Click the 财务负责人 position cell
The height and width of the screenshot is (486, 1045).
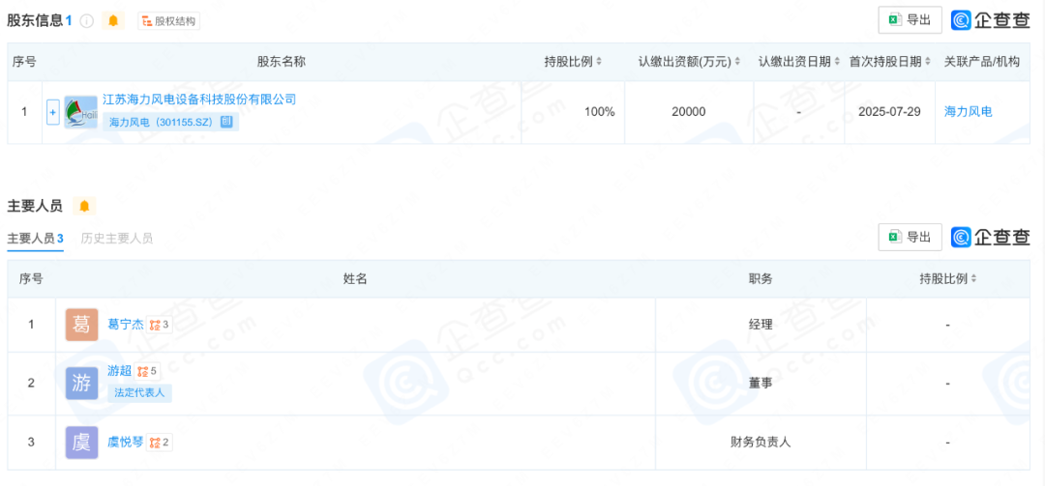(x=761, y=443)
